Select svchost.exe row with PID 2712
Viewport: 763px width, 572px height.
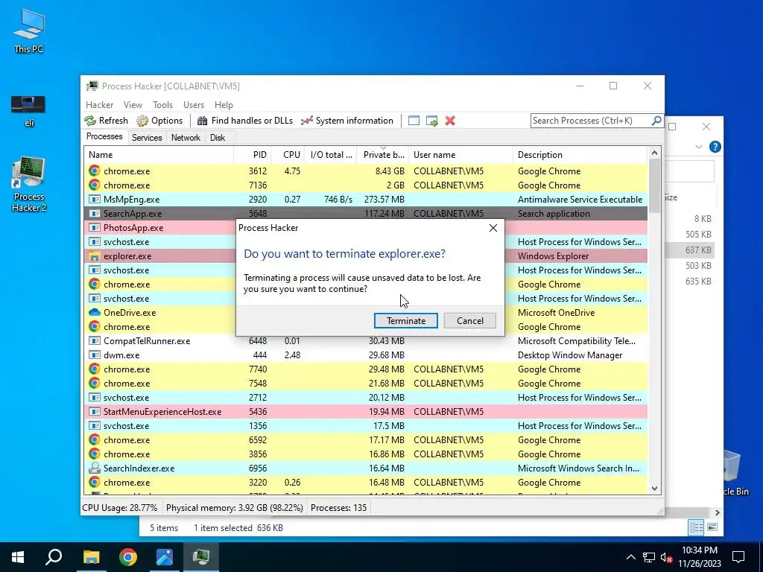[x=366, y=398]
